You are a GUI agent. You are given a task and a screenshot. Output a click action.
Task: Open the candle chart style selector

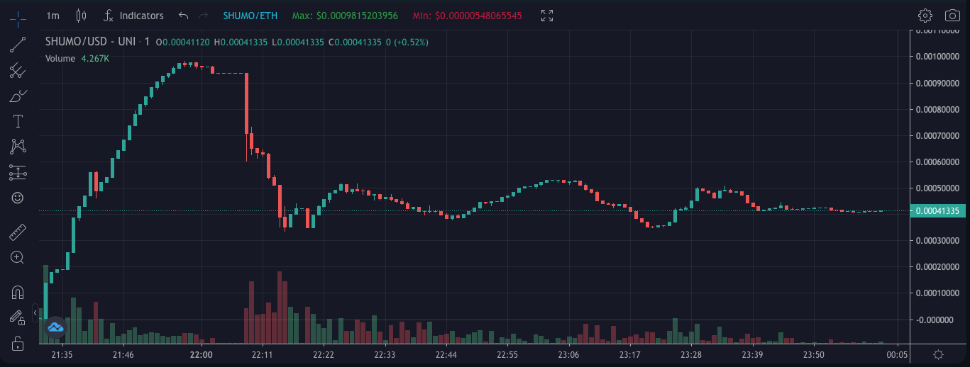coord(81,16)
